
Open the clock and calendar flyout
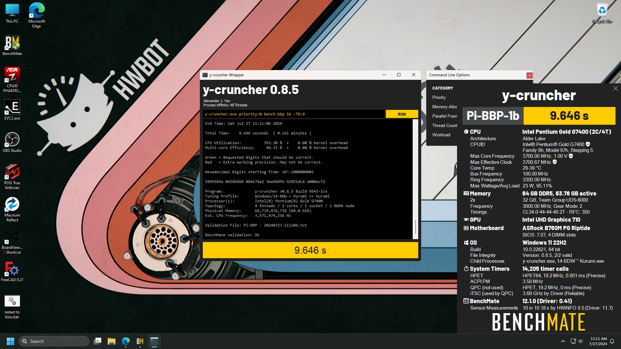598,341
